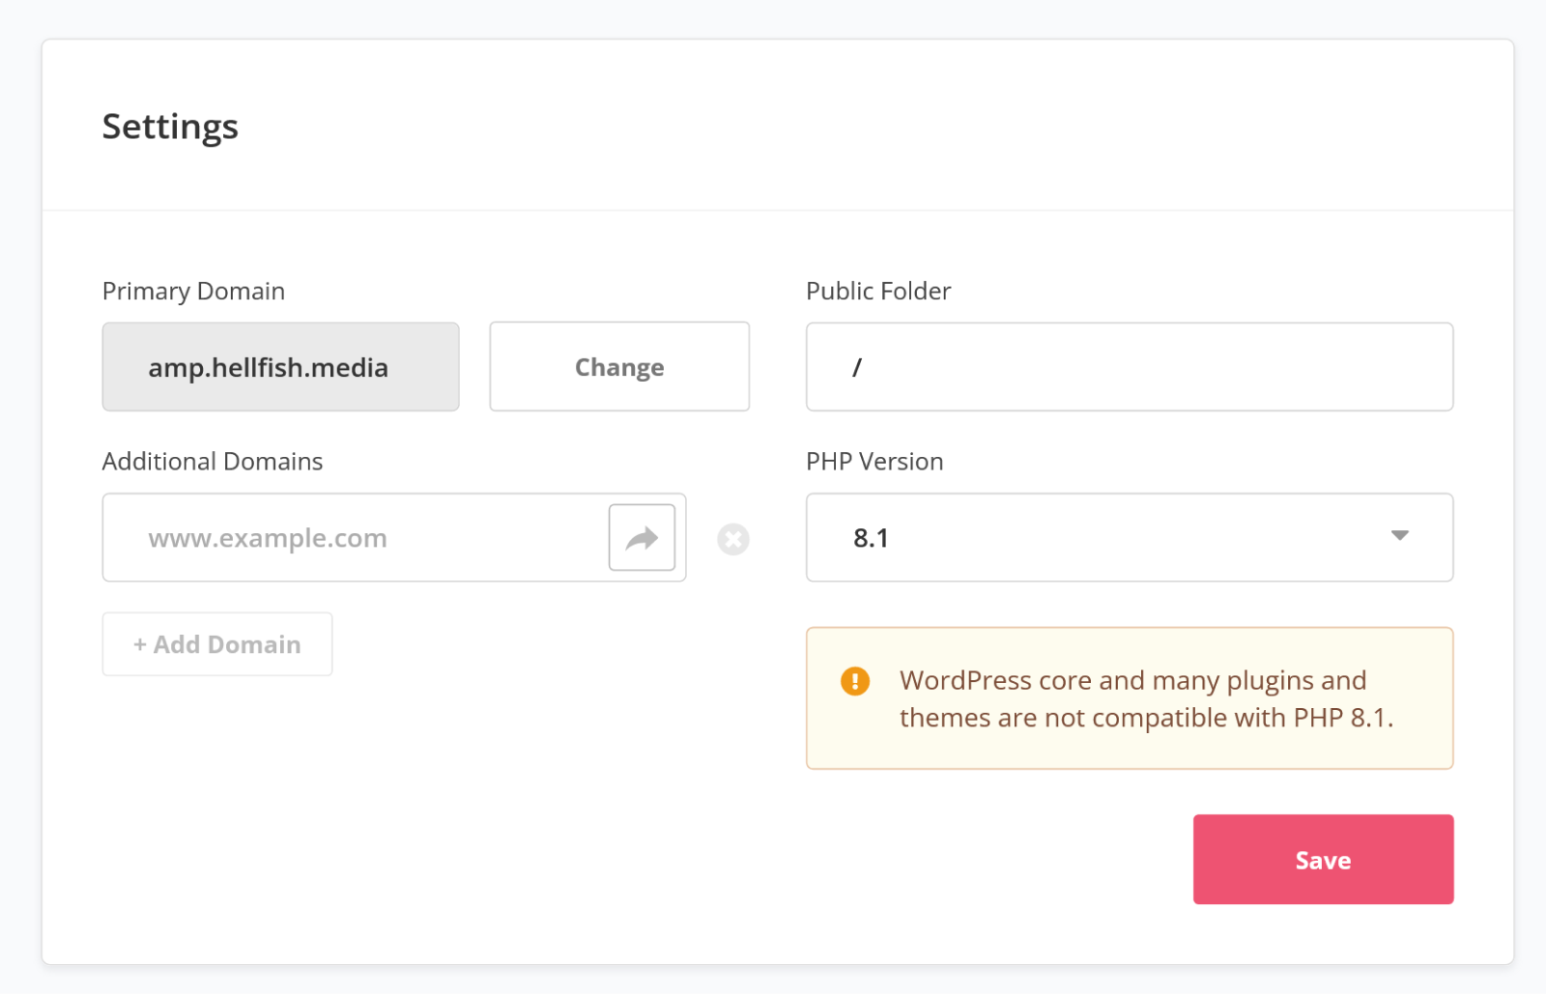
Task: Expand PHP Version using the caret arrow
Action: [1399, 535]
